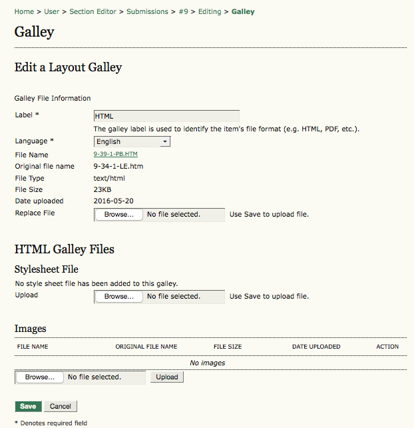414x428 pixels.
Task: Click the 'Language *' field label
Action: click(34, 141)
